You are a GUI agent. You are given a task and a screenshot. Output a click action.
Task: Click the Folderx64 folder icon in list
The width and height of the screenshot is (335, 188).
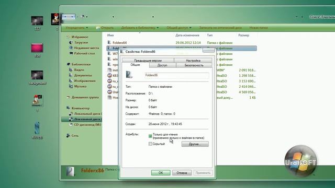pyautogui.click(x=109, y=42)
